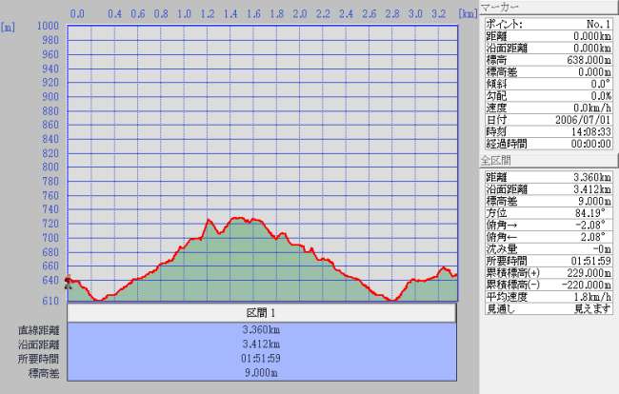Collapse the マーカー panel header
Image resolution: width=619 pixels, height=394 pixels.
click(x=549, y=7)
